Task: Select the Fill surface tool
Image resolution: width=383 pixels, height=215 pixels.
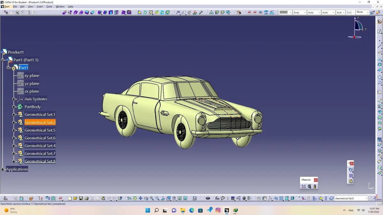Action: (x=379, y=117)
